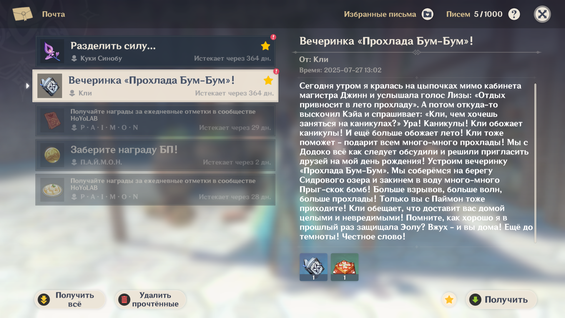Open first HoYoLAB daily check-in letter
This screenshot has width=565, height=318.
point(155,120)
